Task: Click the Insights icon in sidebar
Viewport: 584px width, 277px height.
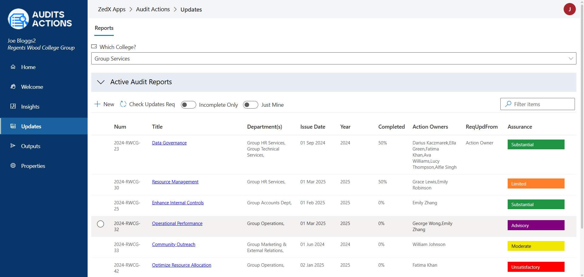Action: pyautogui.click(x=13, y=106)
